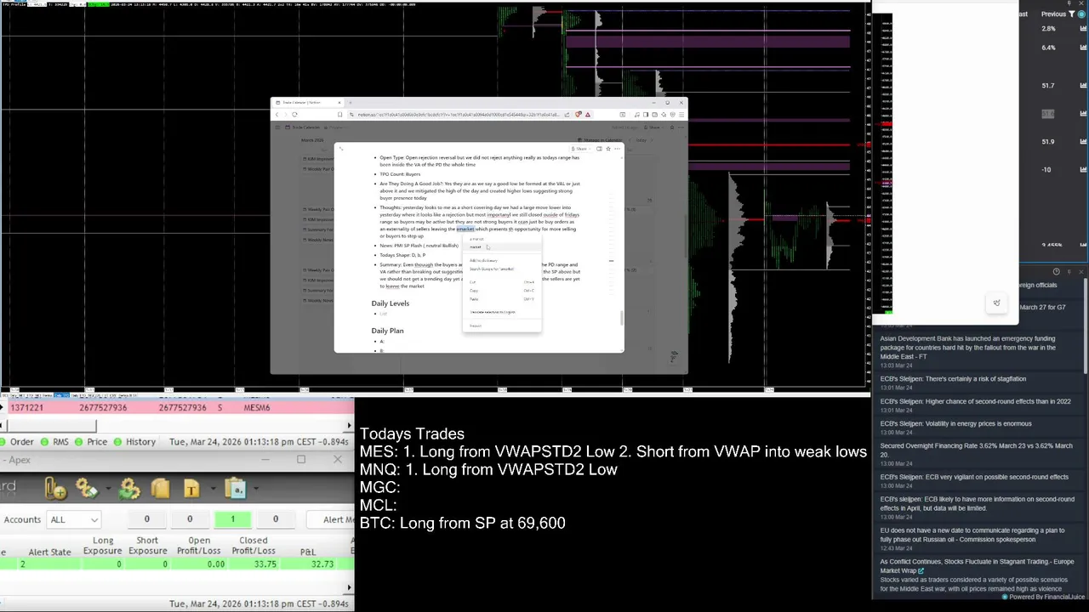
Task: Click the Brave shield icon in address bar
Action: tap(579, 115)
